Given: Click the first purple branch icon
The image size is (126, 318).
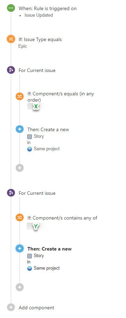Looking at the screenshot, I should pyautogui.click(x=11, y=70).
